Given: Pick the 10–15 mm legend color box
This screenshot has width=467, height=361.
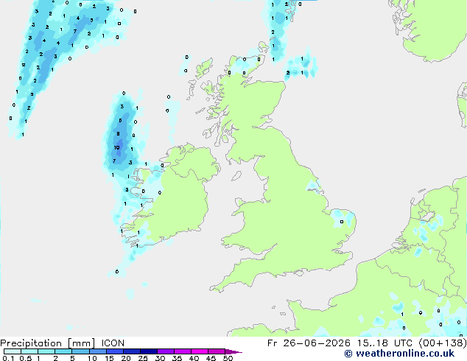Looking at the screenshot, I should [x=97, y=351].
